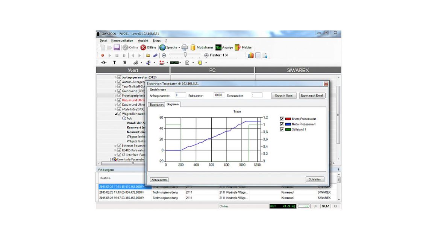Expand the S7-Interface tree node

[x=115, y=155]
